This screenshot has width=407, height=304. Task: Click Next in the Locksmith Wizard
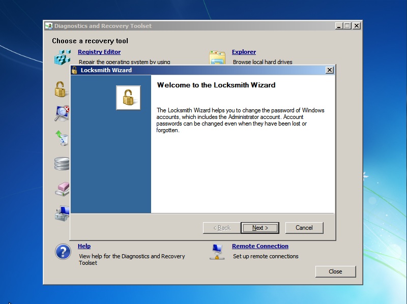click(260, 228)
